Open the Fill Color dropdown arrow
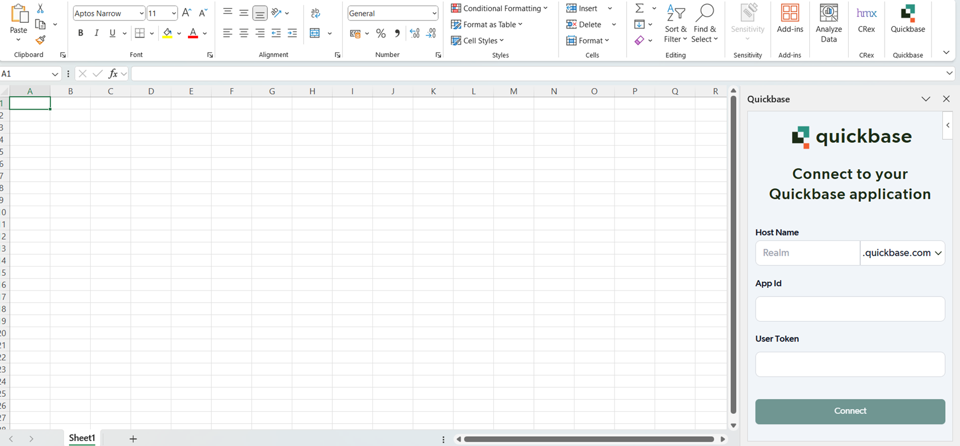Viewport: 960px width, 446px height. pos(179,34)
